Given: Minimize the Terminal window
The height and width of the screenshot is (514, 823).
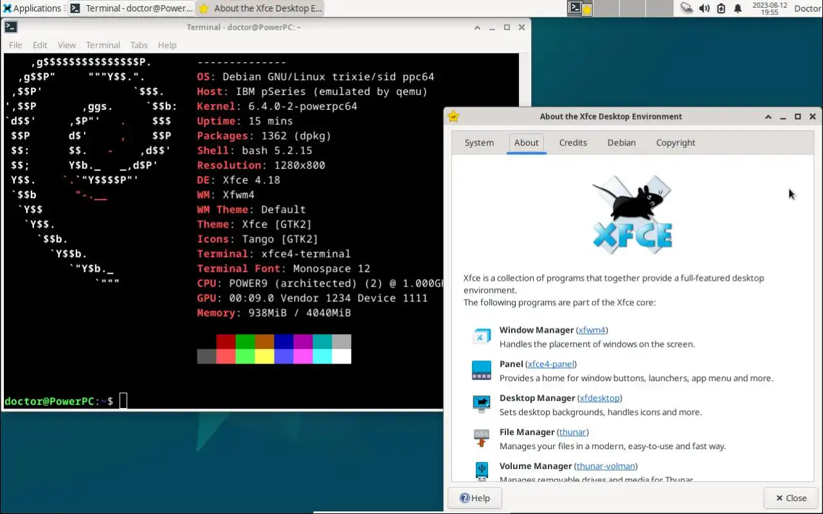Looking at the screenshot, I should point(492,27).
